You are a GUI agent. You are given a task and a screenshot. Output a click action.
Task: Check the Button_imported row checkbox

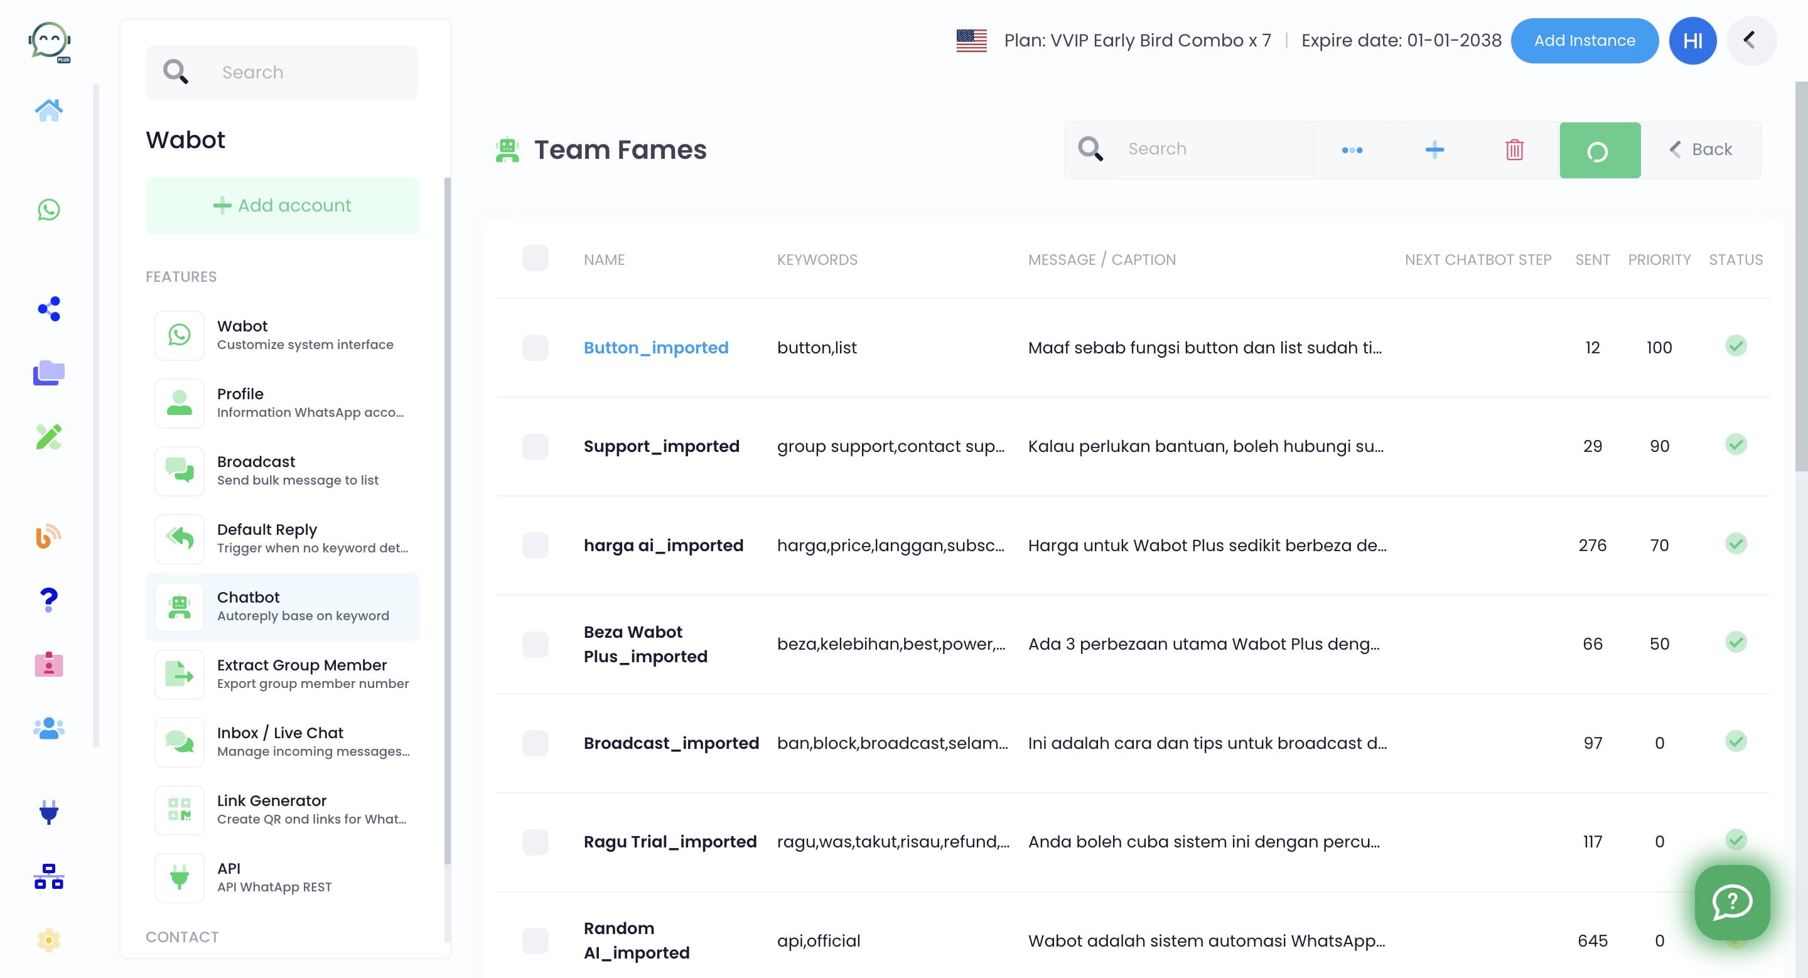[535, 347]
